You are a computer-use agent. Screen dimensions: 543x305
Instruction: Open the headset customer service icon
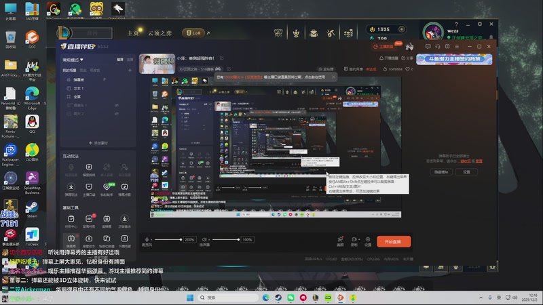[438, 46]
